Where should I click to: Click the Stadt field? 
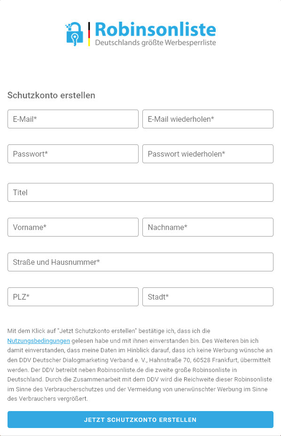(208, 297)
